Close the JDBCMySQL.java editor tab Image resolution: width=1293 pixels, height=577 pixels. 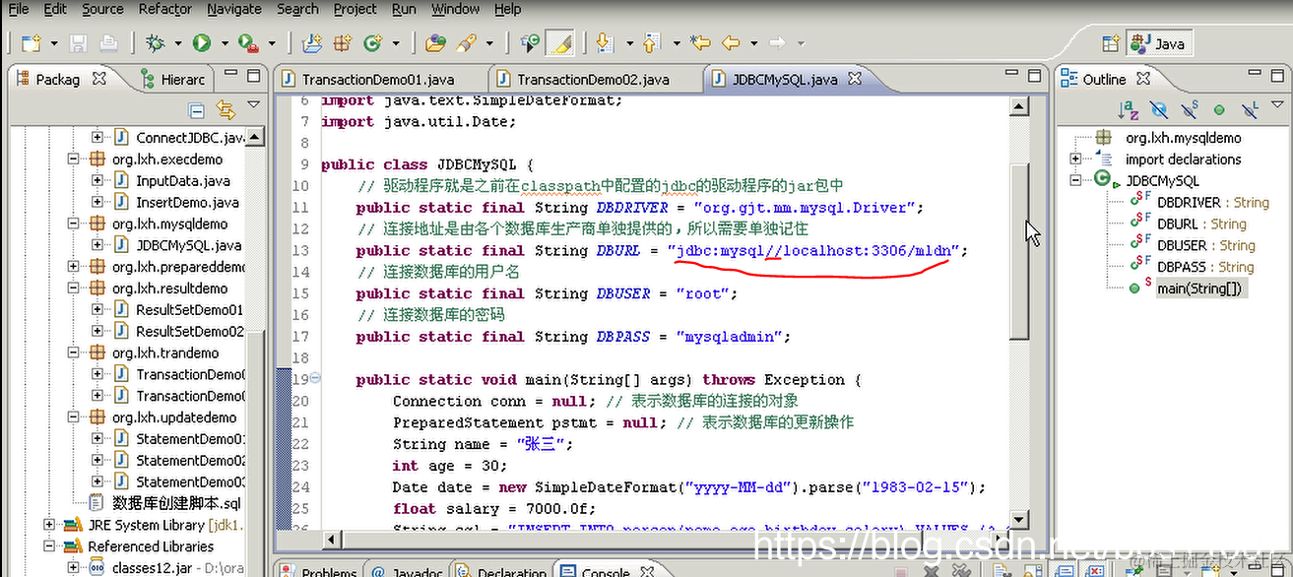coord(855,79)
